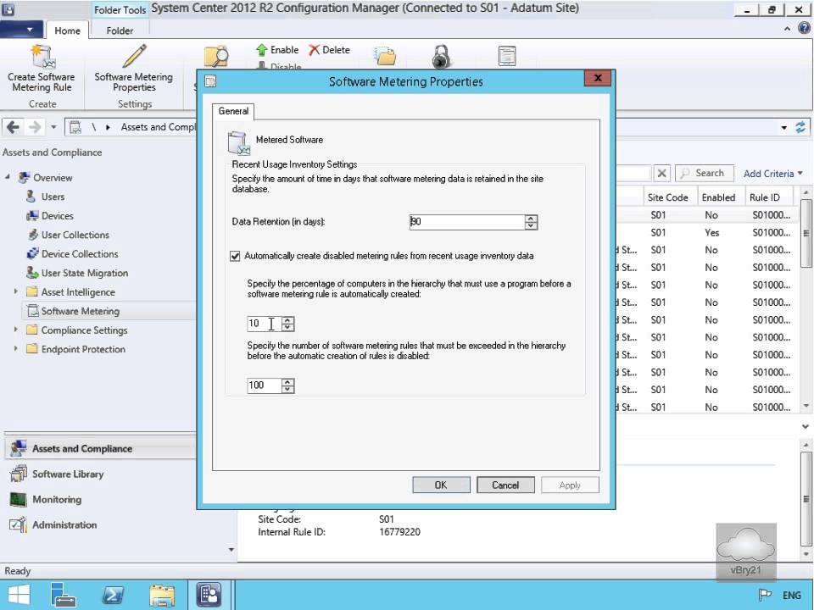
Task: Sort by Site Code column header
Action: pyautogui.click(x=667, y=197)
